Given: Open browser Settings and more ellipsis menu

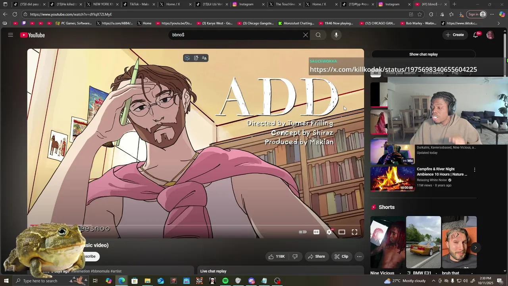Looking at the screenshot, I should pyautogui.click(x=492, y=14).
